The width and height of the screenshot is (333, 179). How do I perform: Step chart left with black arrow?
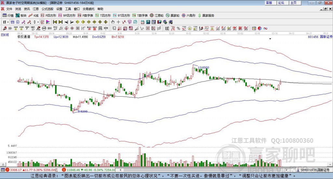(x=66, y=22)
